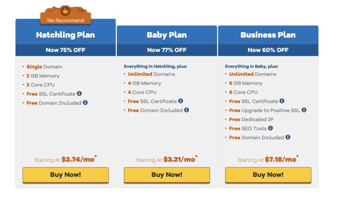
Task: Click the Now 75% OFF banner
Action: (66, 50)
